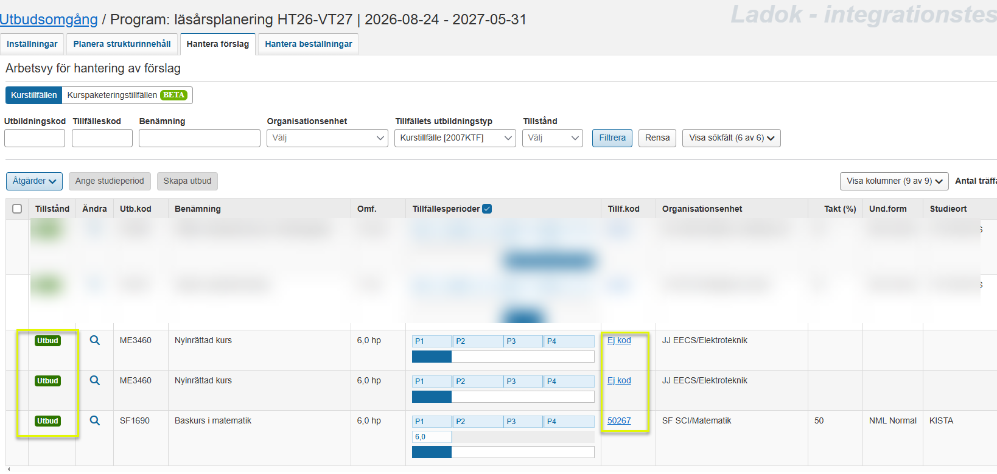Click magnifier icon for SF1690 row

point(95,421)
